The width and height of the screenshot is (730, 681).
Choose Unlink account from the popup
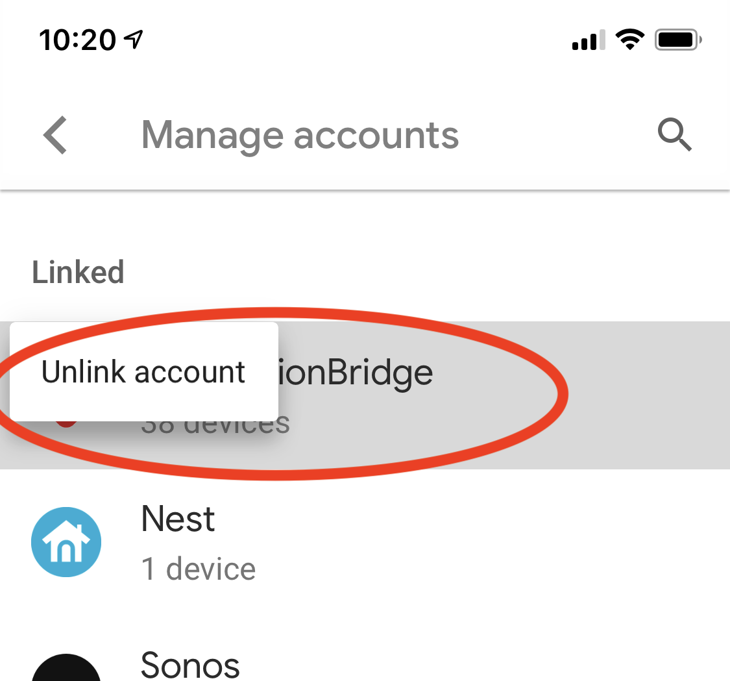tap(143, 372)
